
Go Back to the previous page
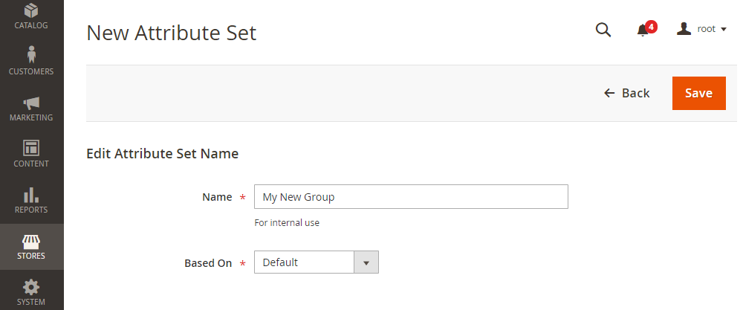pyautogui.click(x=627, y=93)
